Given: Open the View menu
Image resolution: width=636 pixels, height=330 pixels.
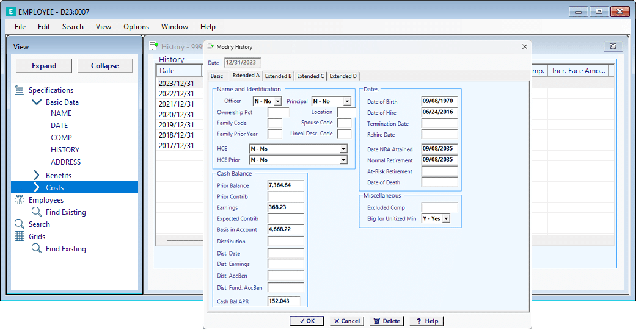Looking at the screenshot, I should point(103,27).
